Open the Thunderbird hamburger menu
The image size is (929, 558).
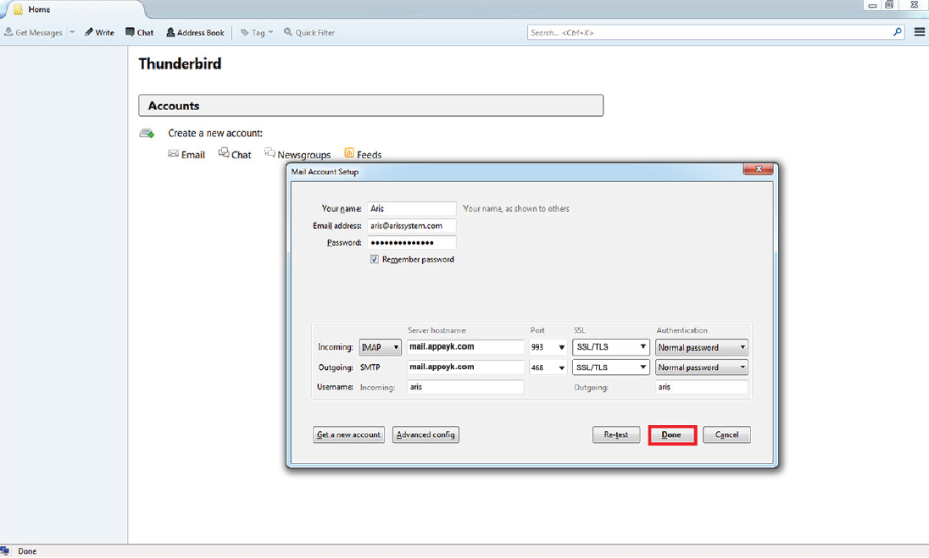[x=919, y=32]
